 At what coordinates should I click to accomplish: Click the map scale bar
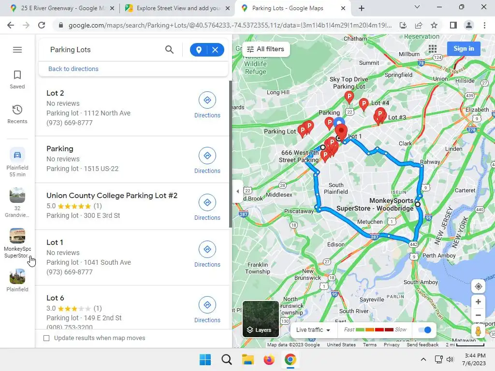coord(470,345)
